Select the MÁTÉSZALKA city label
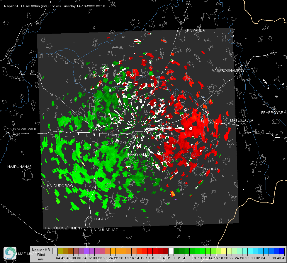 pyautogui.click(x=242, y=120)
